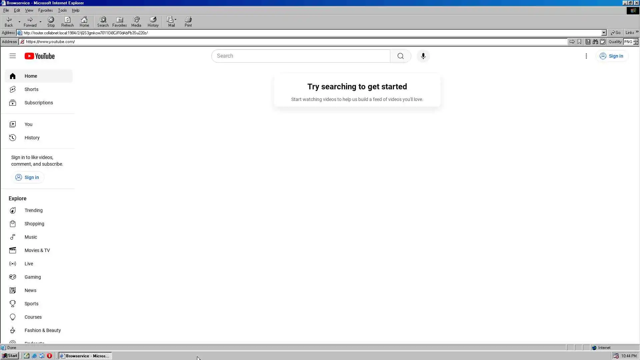Expand the Back button history dropdown arrow
Viewport: 640px width, 360px height.
(x=19, y=22)
